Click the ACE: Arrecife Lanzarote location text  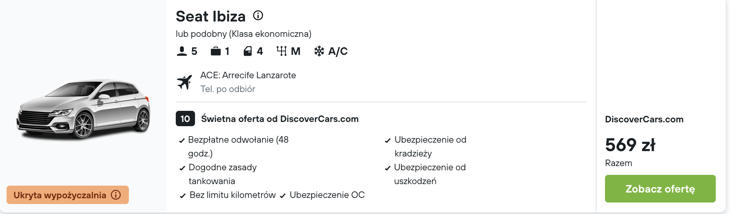click(x=248, y=75)
